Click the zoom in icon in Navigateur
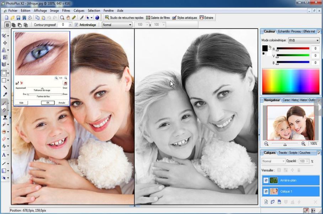 coord(303,143)
